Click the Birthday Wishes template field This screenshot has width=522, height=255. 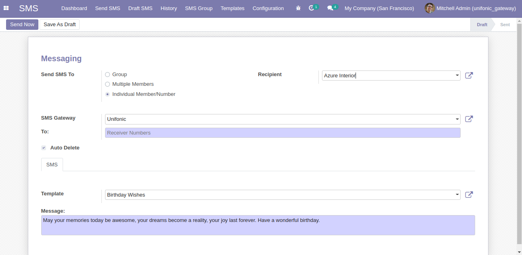point(282,195)
